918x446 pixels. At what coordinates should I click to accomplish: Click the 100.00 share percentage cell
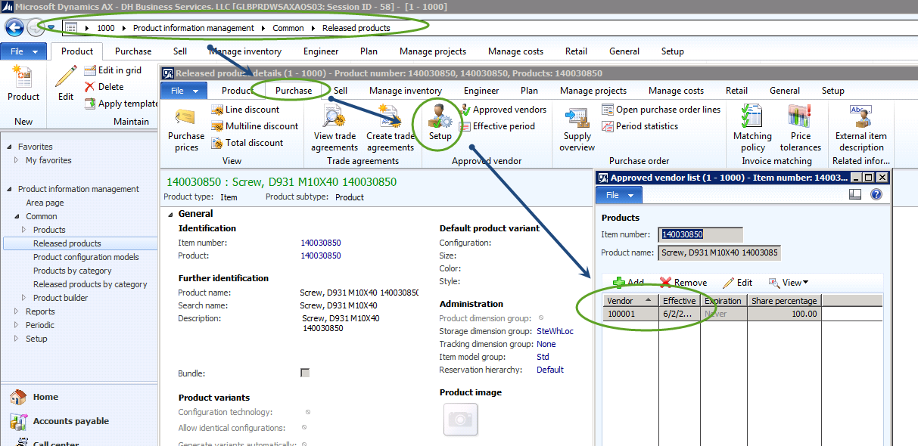[x=784, y=314]
